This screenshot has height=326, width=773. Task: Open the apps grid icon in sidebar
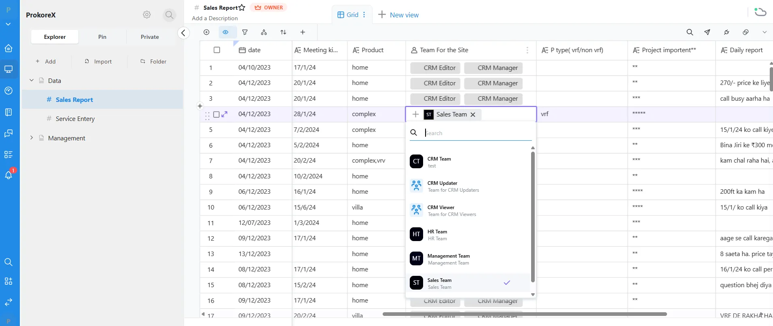[x=8, y=281]
